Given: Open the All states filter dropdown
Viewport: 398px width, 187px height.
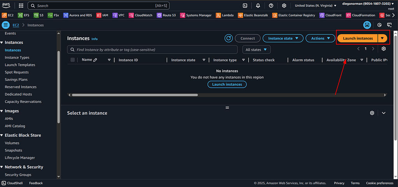Looking at the screenshot, I should 257,50.
